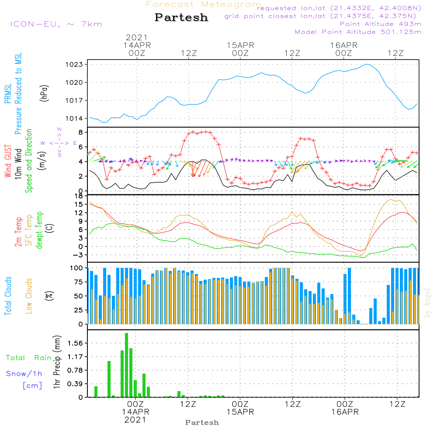Click the 25 value on cloud axis

coord(79,310)
